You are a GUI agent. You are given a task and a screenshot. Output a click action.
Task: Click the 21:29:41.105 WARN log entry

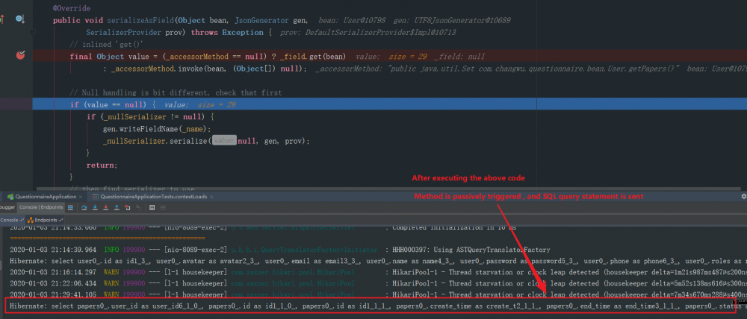[x=378, y=294]
